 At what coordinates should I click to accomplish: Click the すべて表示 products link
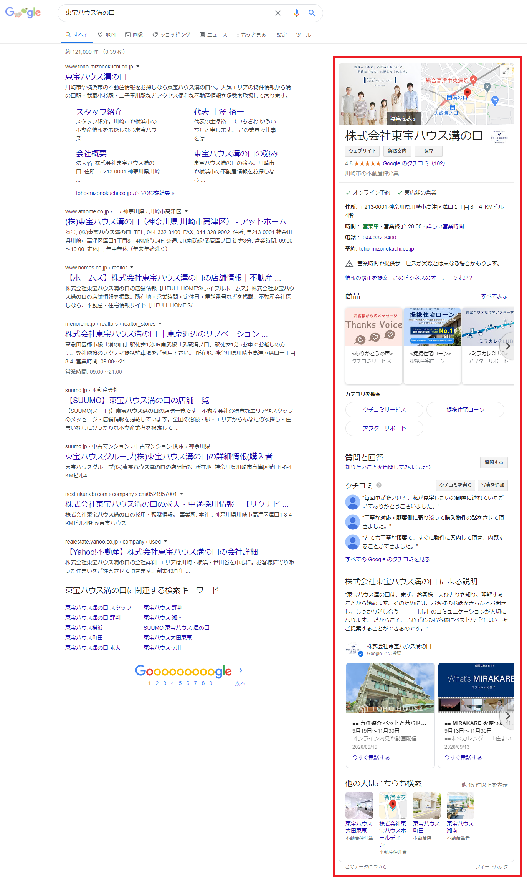pyautogui.click(x=494, y=296)
